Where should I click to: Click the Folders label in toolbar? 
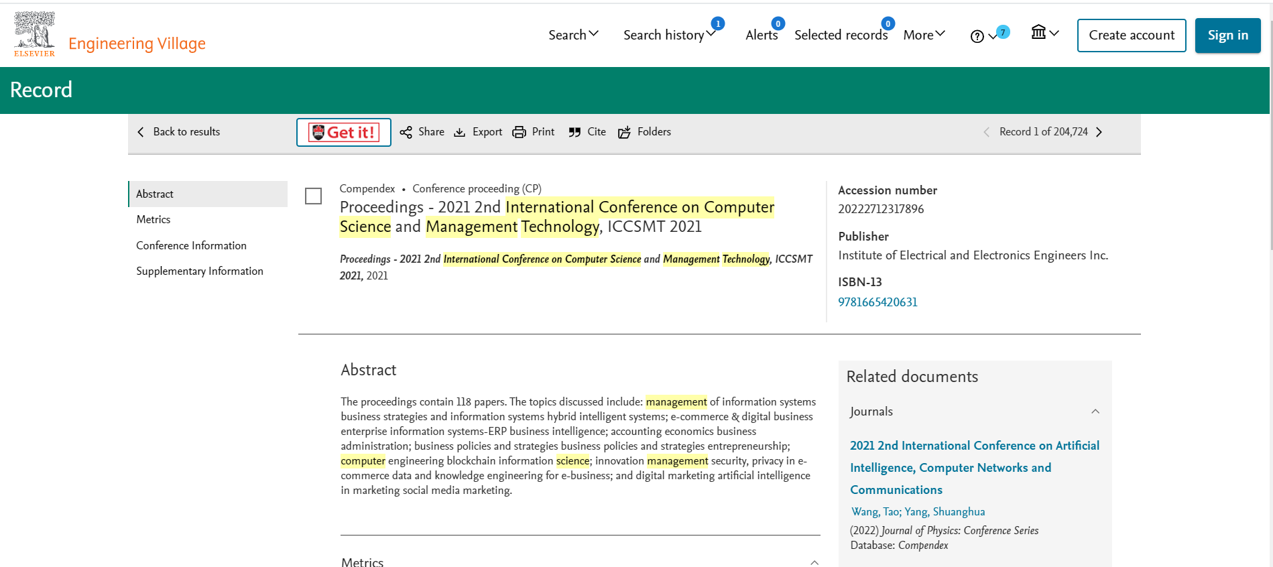pos(654,132)
